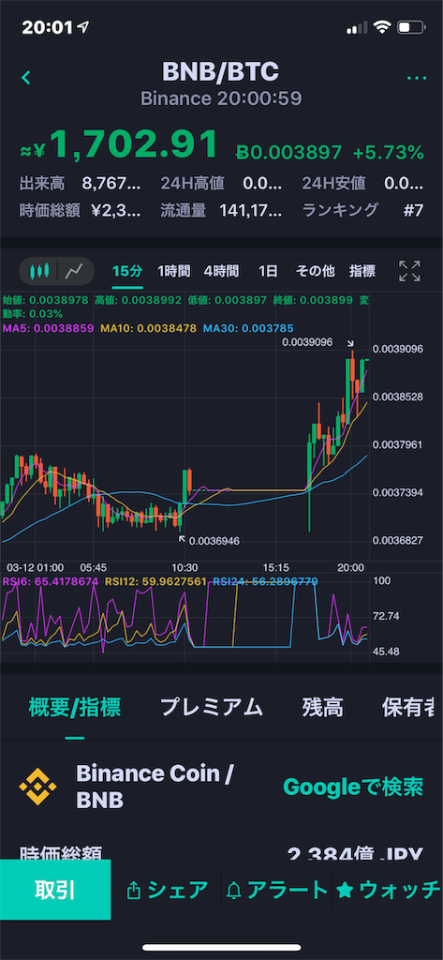443x960 pixels.
Task: Tap the ウォッチ star watchlist button
Action: pos(389,890)
